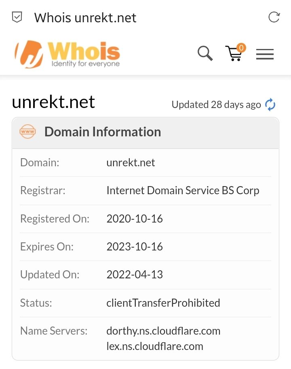Reload the page with browser refresh icon
Image resolution: width=291 pixels, height=369 pixels.
pyautogui.click(x=274, y=17)
